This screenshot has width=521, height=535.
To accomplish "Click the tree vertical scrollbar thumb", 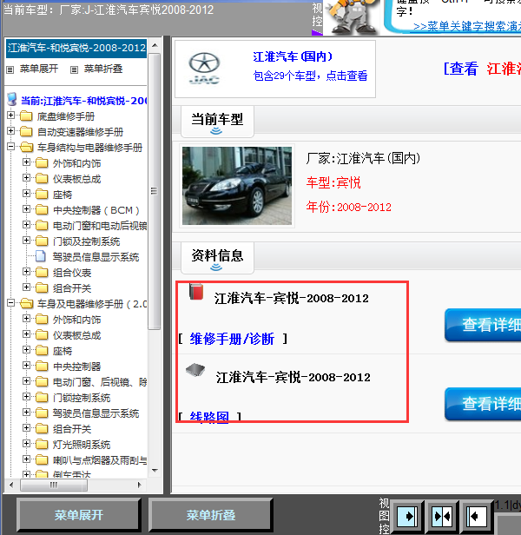I will point(155,191).
